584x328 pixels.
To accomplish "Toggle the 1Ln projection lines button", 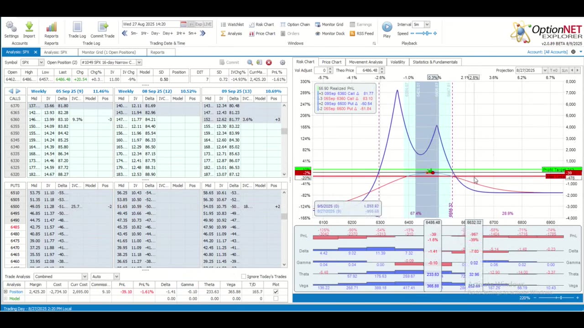I will click(565, 71).
